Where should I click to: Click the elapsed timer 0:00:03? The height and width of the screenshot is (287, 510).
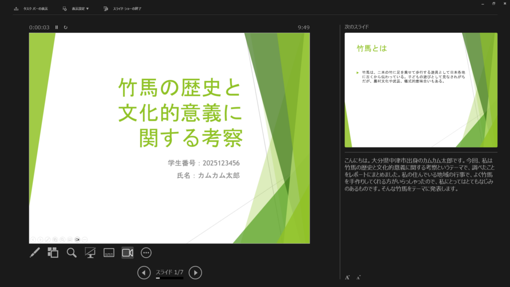(39, 27)
